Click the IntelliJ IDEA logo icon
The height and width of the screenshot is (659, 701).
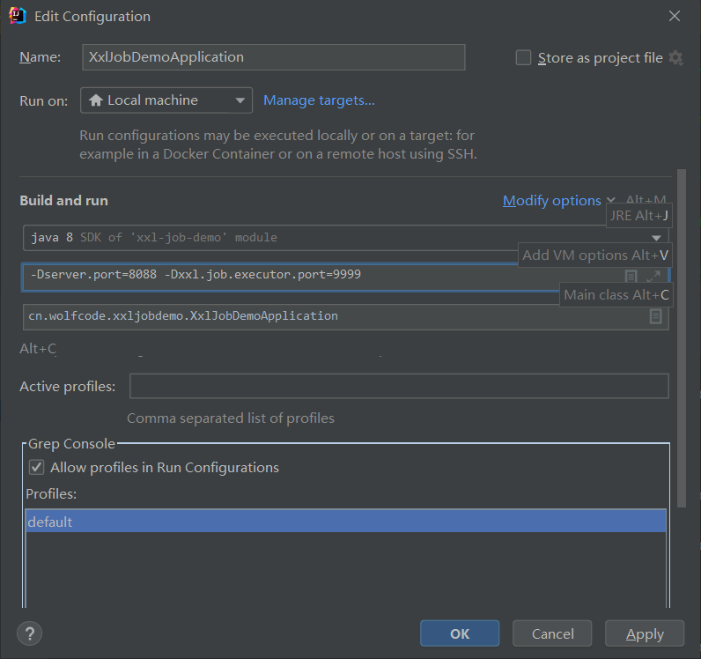pos(18,16)
